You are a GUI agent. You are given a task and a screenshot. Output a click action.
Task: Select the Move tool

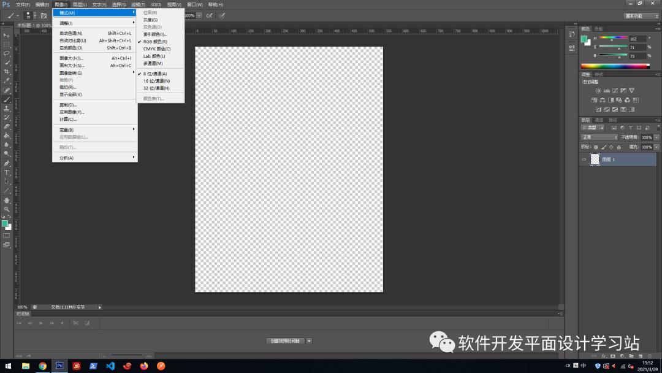(x=6, y=35)
